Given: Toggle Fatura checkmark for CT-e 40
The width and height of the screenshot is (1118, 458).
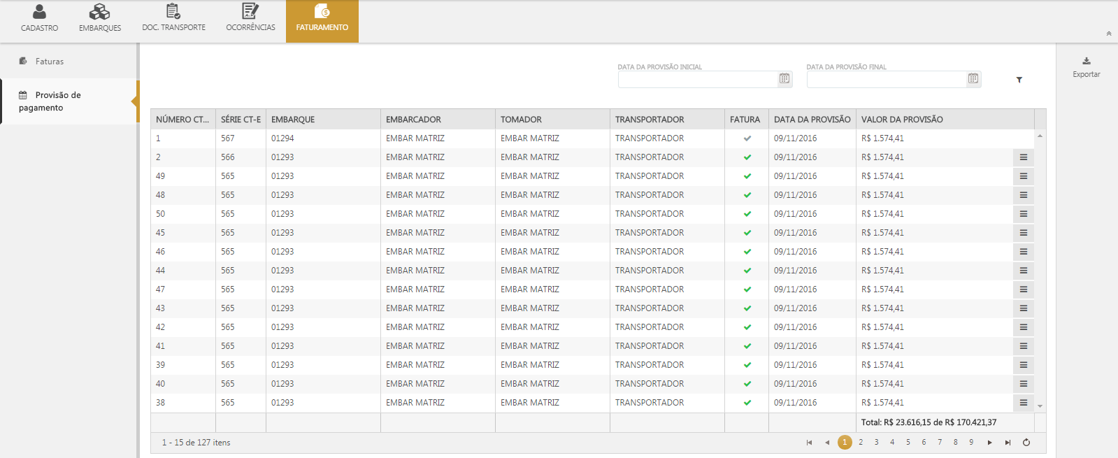Looking at the screenshot, I should 747,384.
